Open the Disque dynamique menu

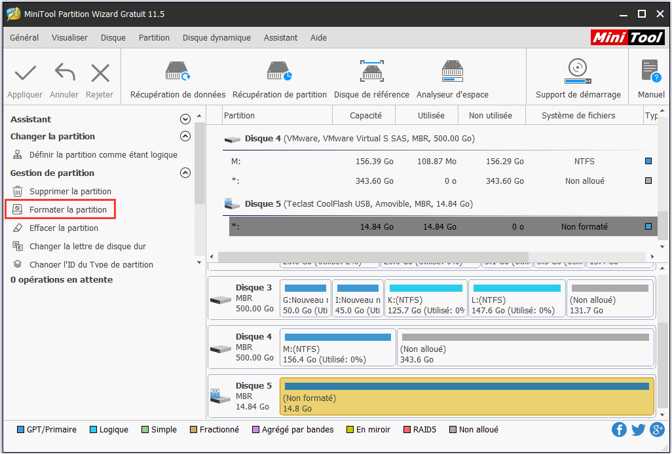(x=217, y=38)
